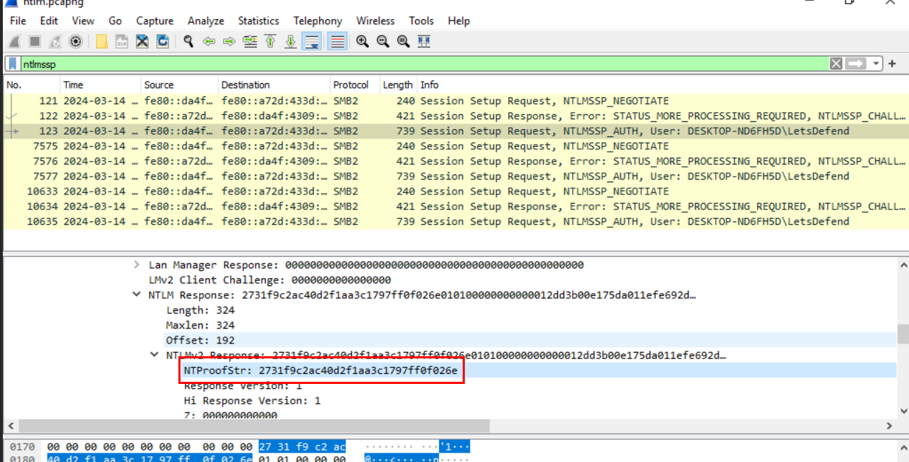Expand the Lan Manager Response node
909x462 pixels.
pos(136,265)
